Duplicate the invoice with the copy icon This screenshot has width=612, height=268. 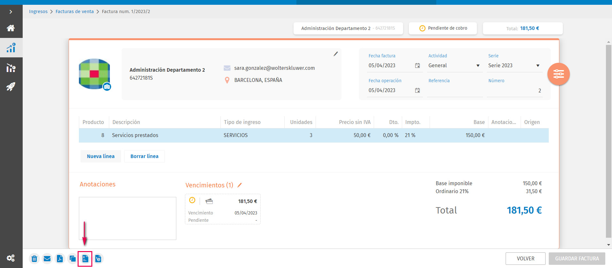(x=73, y=259)
